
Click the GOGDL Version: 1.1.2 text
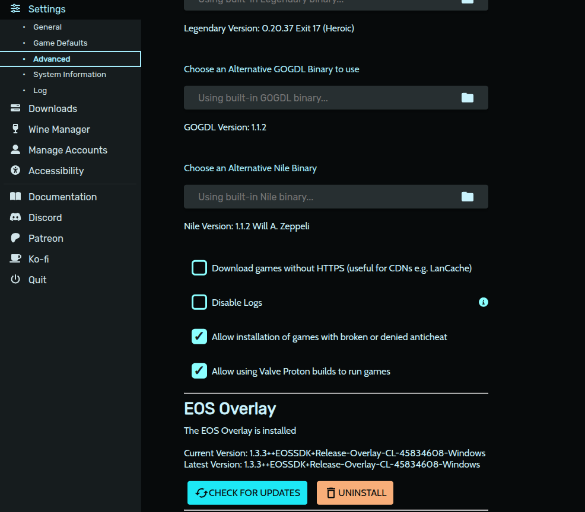[225, 127]
